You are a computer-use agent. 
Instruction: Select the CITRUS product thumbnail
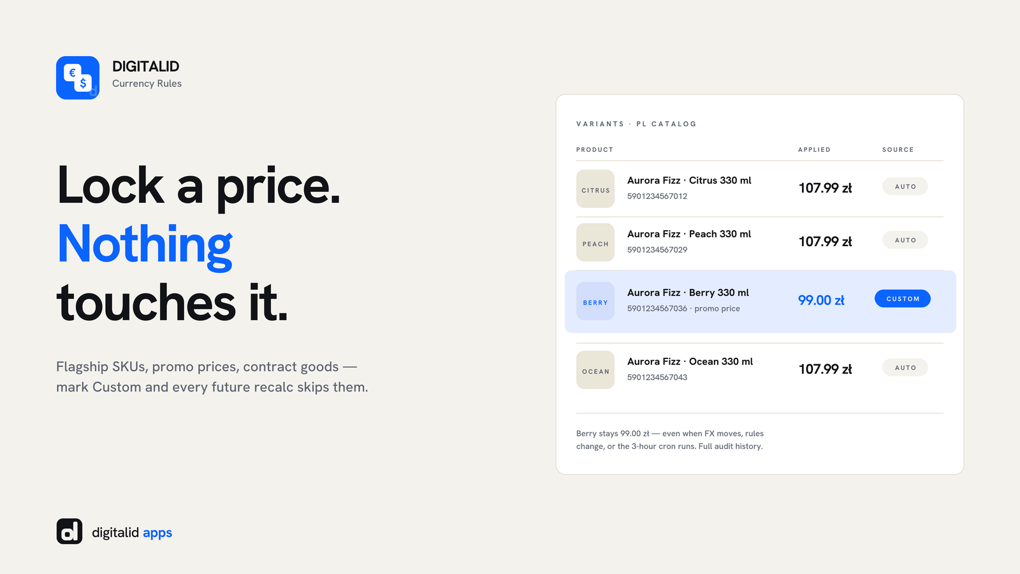pos(595,189)
